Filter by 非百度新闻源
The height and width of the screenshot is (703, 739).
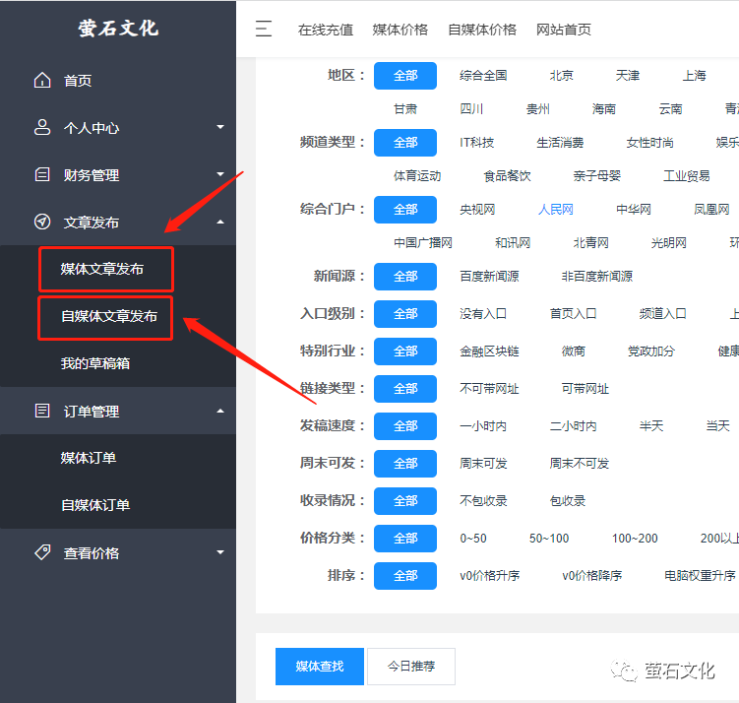pyautogui.click(x=597, y=277)
